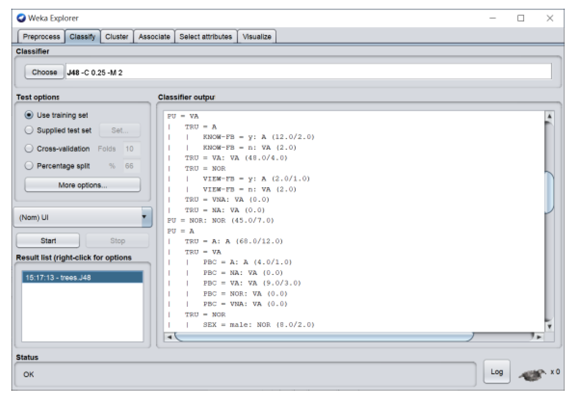Viewport: 575px width, 401px height.
Task: Click the Folds value field
Action: coord(132,149)
